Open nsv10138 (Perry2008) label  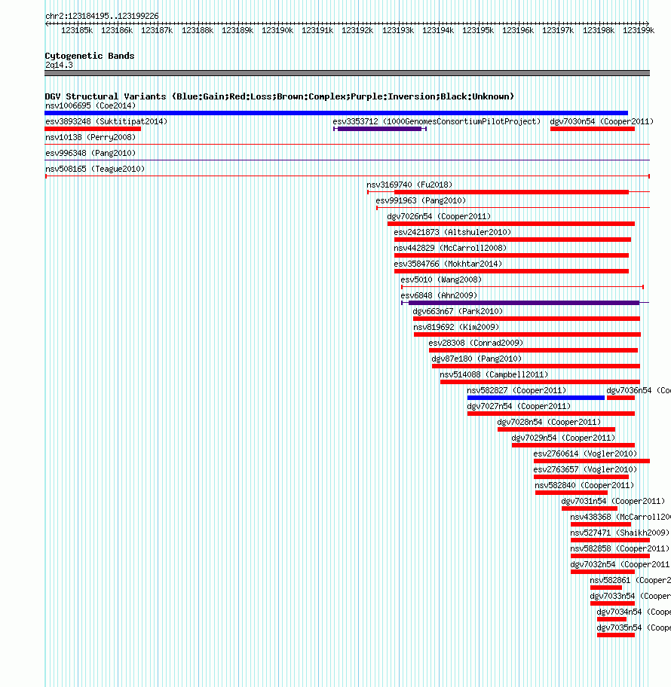click(x=90, y=137)
